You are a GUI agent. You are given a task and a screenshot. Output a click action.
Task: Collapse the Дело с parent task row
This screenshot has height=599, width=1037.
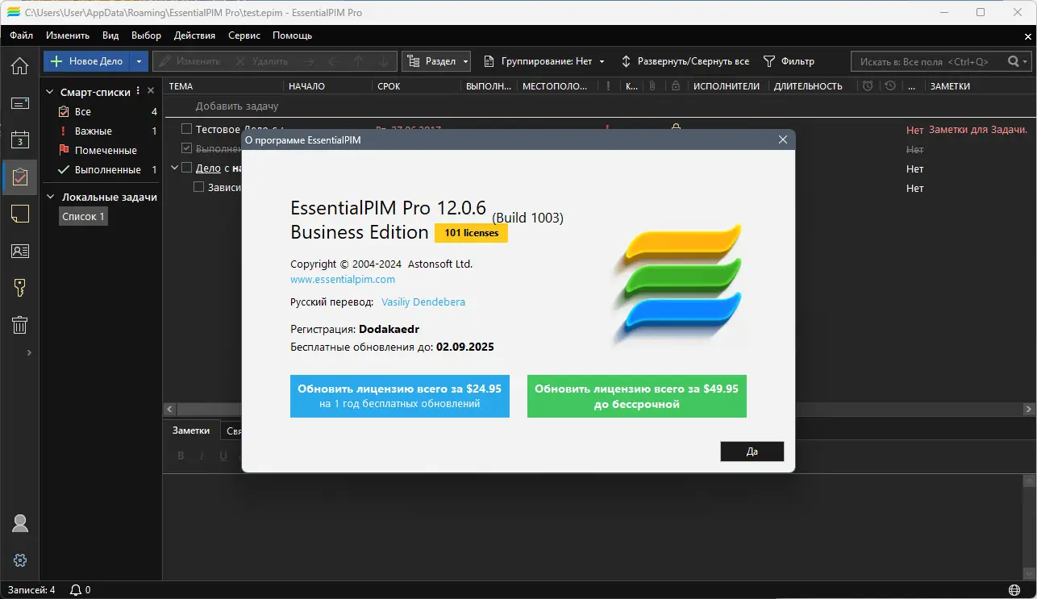pos(174,168)
